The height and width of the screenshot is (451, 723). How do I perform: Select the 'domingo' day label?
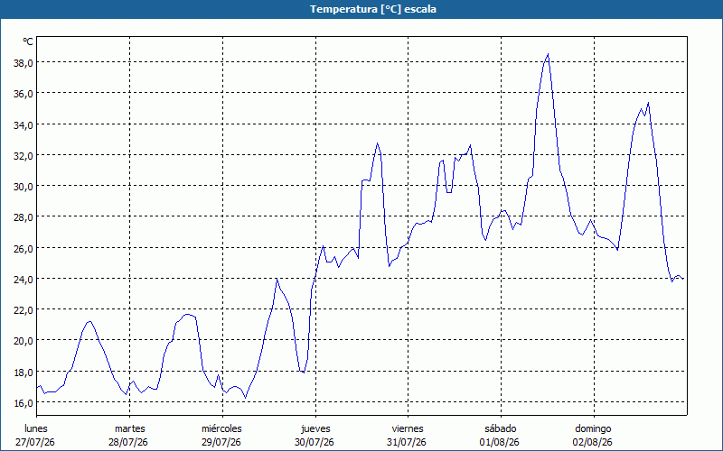593,428
